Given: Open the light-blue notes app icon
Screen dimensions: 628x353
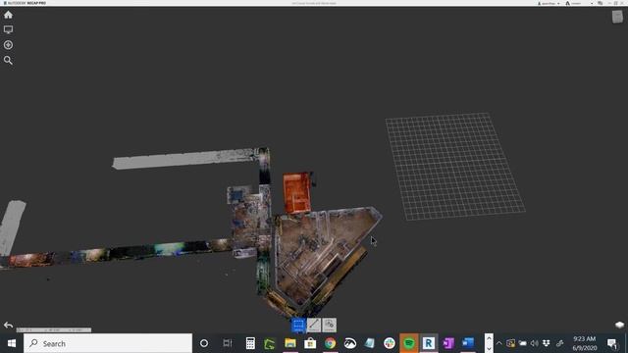Looking at the screenshot, I should (x=369, y=343).
